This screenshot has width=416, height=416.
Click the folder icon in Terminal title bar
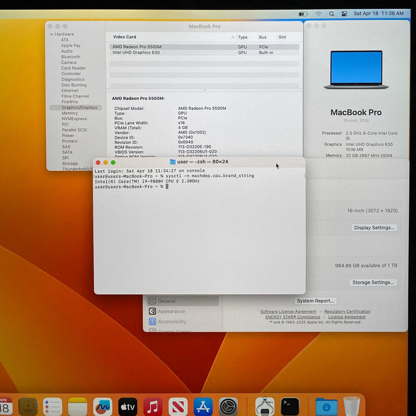tap(173, 162)
